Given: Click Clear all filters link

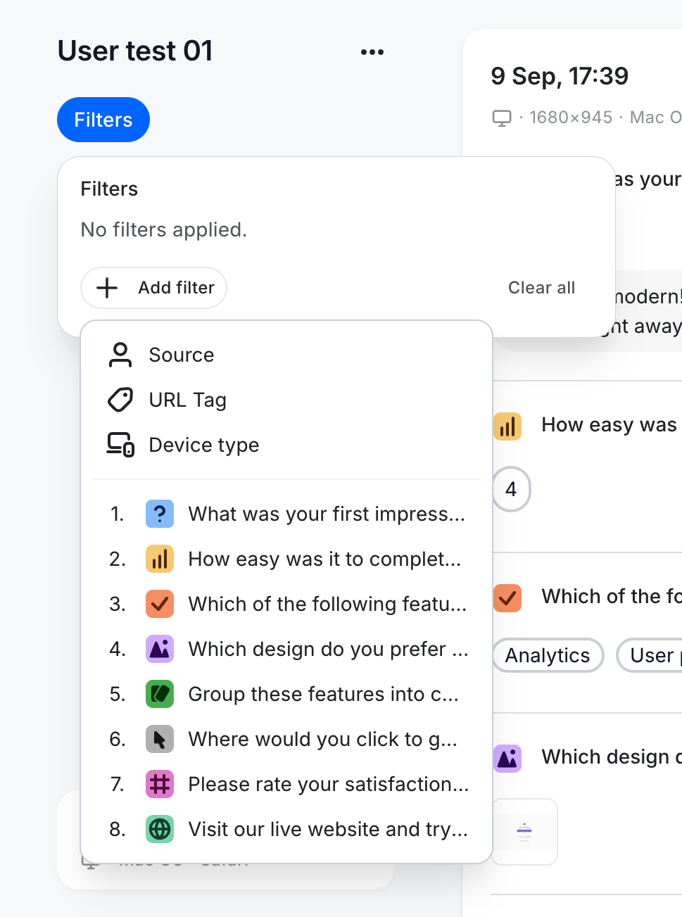Looking at the screenshot, I should click(x=541, y=288).
